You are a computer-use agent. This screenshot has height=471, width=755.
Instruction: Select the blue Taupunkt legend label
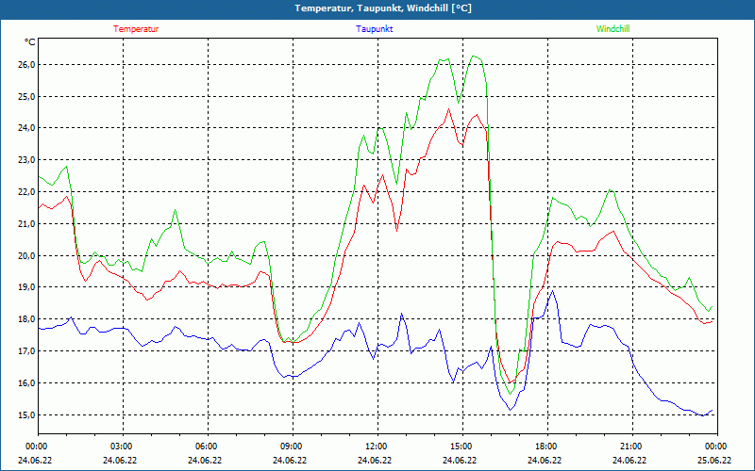click(x=375, y=29)
